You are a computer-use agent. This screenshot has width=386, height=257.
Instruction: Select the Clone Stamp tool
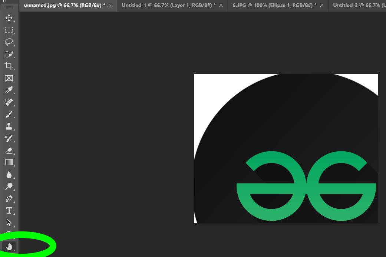(9, 126)
